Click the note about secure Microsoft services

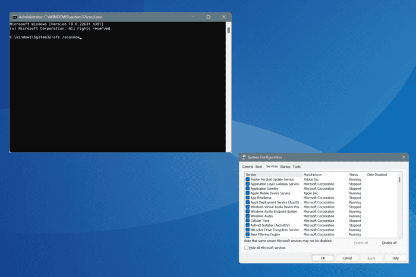click(288, 241)
